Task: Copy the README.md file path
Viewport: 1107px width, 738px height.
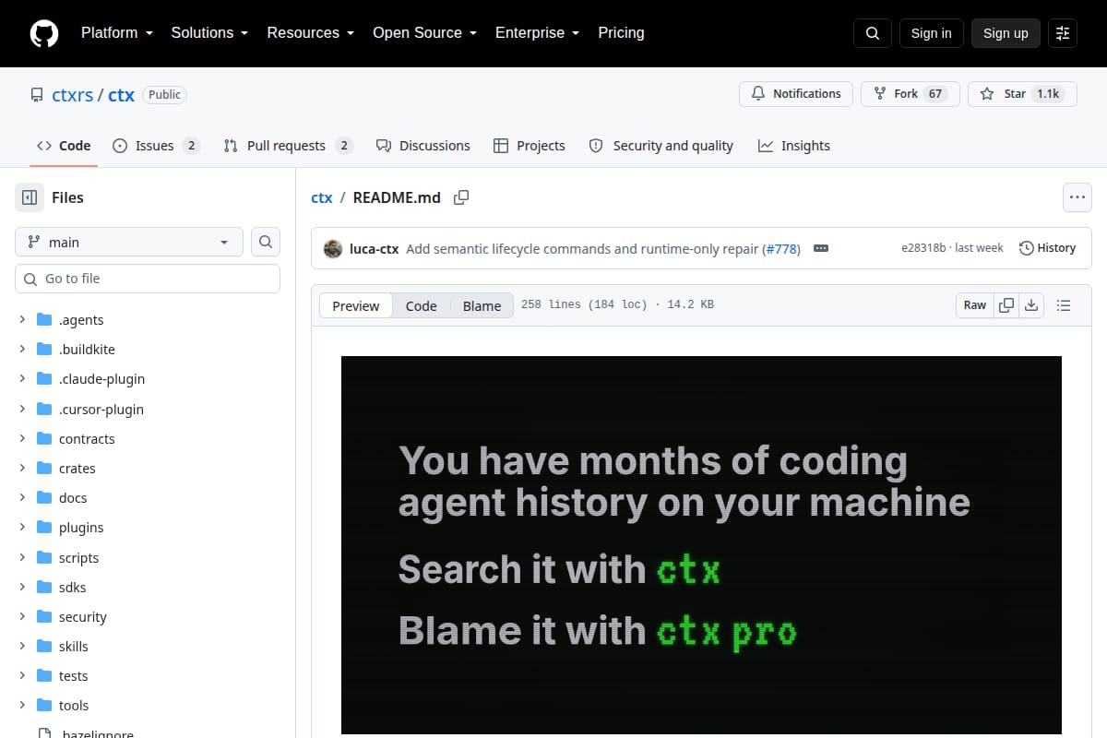Action: pos(461,197)
